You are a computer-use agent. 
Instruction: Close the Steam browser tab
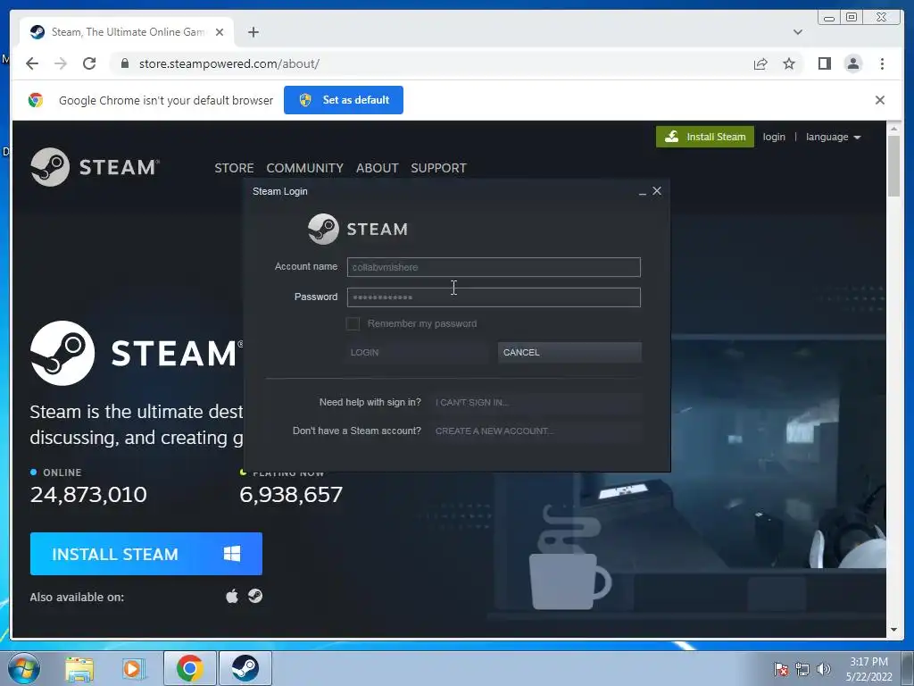[220, 32]
